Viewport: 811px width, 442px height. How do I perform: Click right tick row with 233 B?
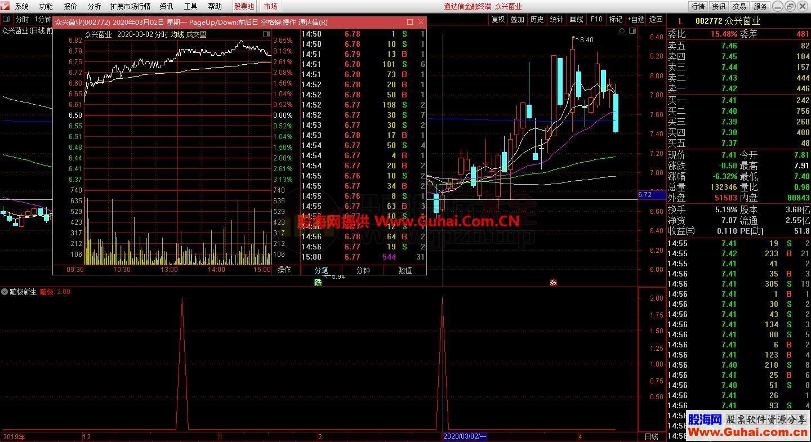[x=739, y=254]
